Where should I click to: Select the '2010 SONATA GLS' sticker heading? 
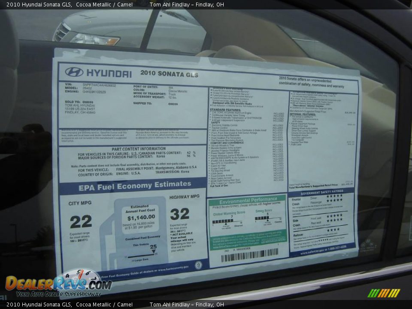(169, 73)
